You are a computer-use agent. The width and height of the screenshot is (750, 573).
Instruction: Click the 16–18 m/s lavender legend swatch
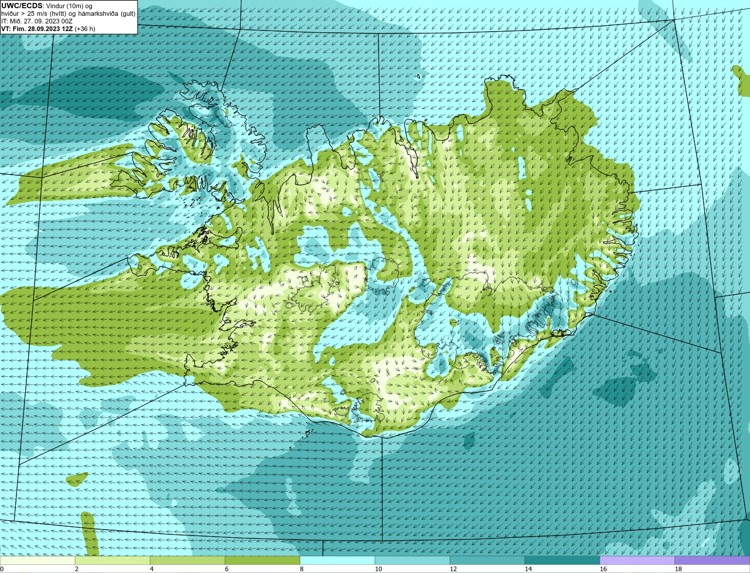click(x=637, y=560)
